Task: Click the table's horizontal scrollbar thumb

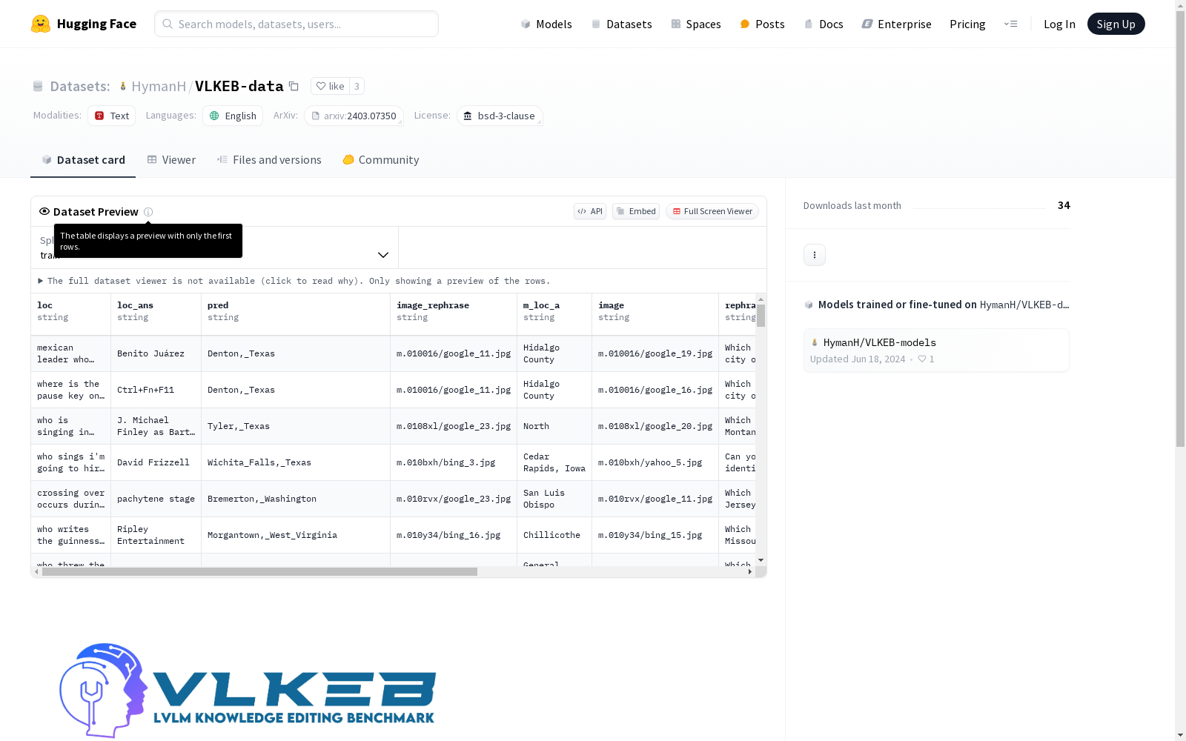Action: 259,571
